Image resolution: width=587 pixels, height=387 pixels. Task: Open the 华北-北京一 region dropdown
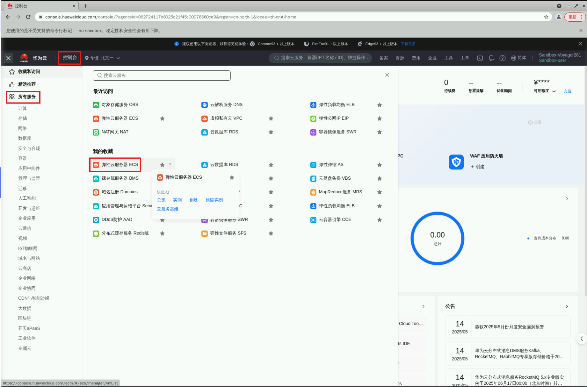102,58
